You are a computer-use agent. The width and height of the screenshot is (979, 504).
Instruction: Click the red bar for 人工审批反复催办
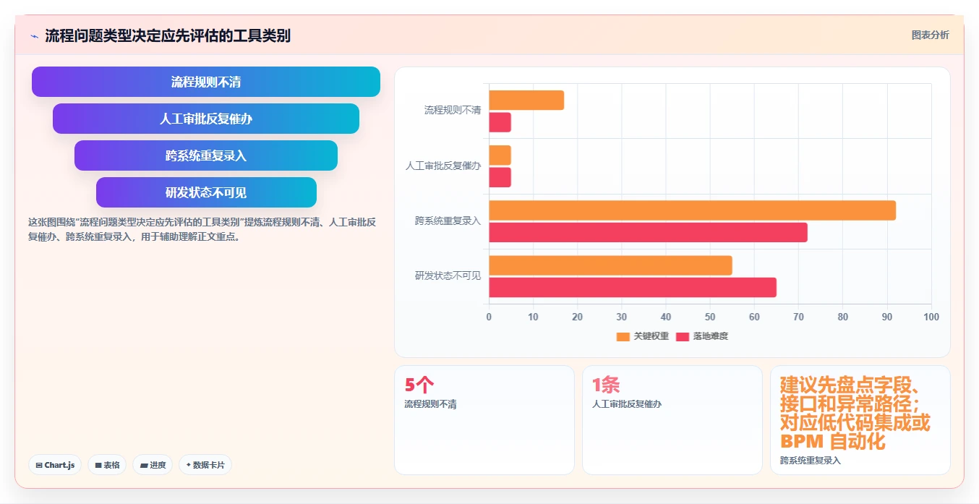pyautogui.click(x=500, y=177)
